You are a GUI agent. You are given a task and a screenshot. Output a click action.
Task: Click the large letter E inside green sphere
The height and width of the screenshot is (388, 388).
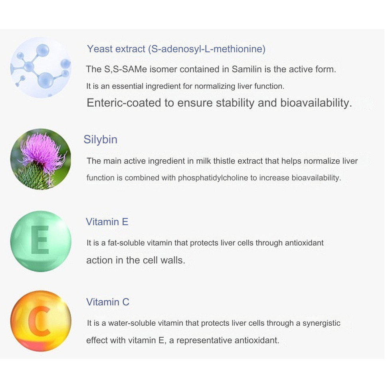(x=40, y=240)
